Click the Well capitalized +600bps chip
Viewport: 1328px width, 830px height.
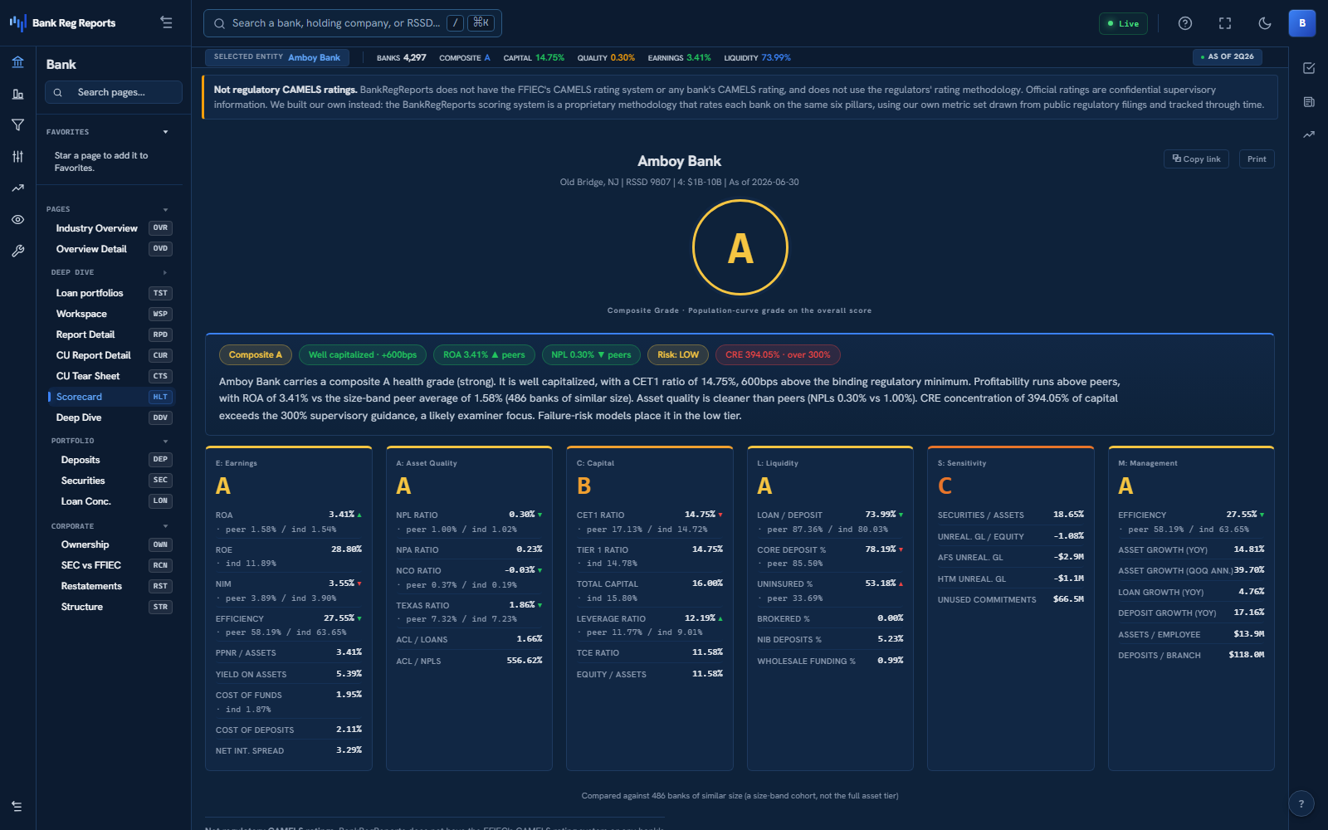coord(363,354)
